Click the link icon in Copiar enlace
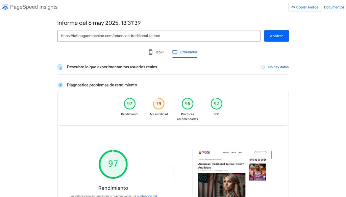 pyautogui.click(x=293, y=7)
